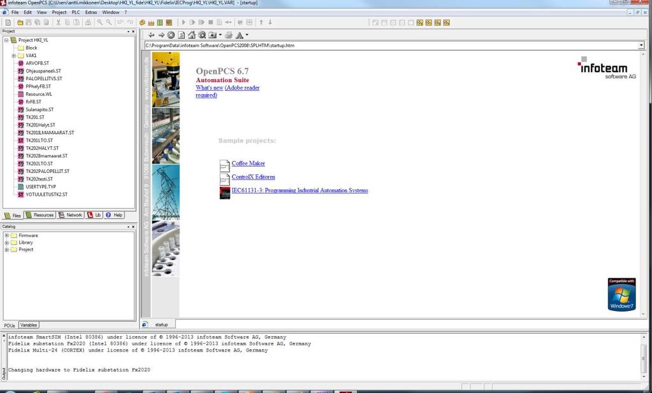Open the Project menu

coord(59,13)
